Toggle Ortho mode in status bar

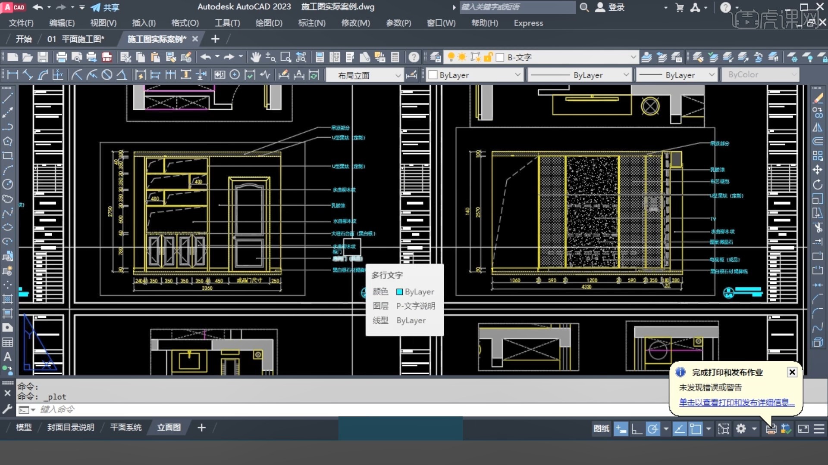pos(637,429)
